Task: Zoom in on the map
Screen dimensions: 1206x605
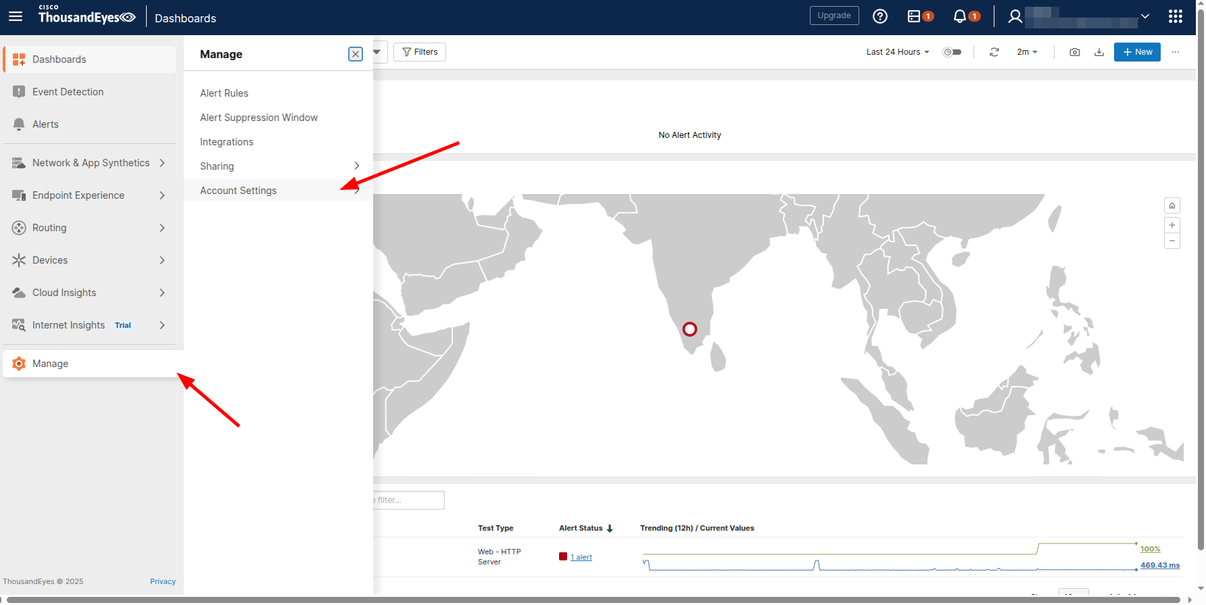Action: pyautogui.click(x=1172, y=225)
